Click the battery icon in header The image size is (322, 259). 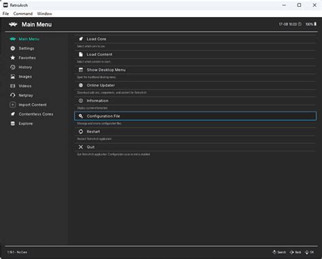click(x=315, y=24)
